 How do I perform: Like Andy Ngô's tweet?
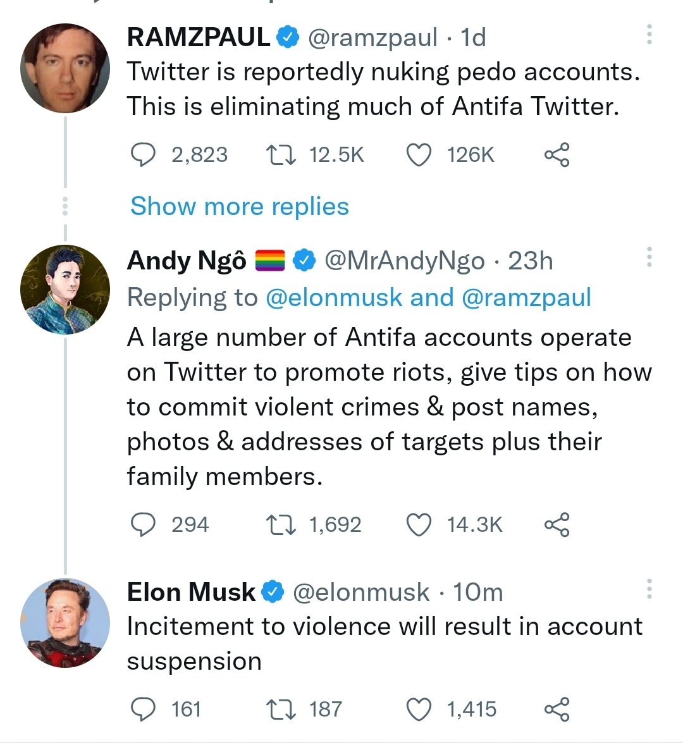point(418,525)
